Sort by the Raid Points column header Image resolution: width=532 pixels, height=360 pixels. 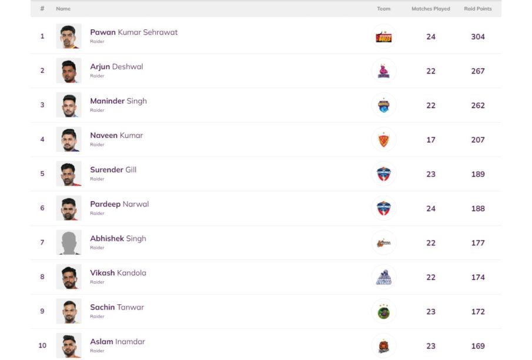coord(477,9)
